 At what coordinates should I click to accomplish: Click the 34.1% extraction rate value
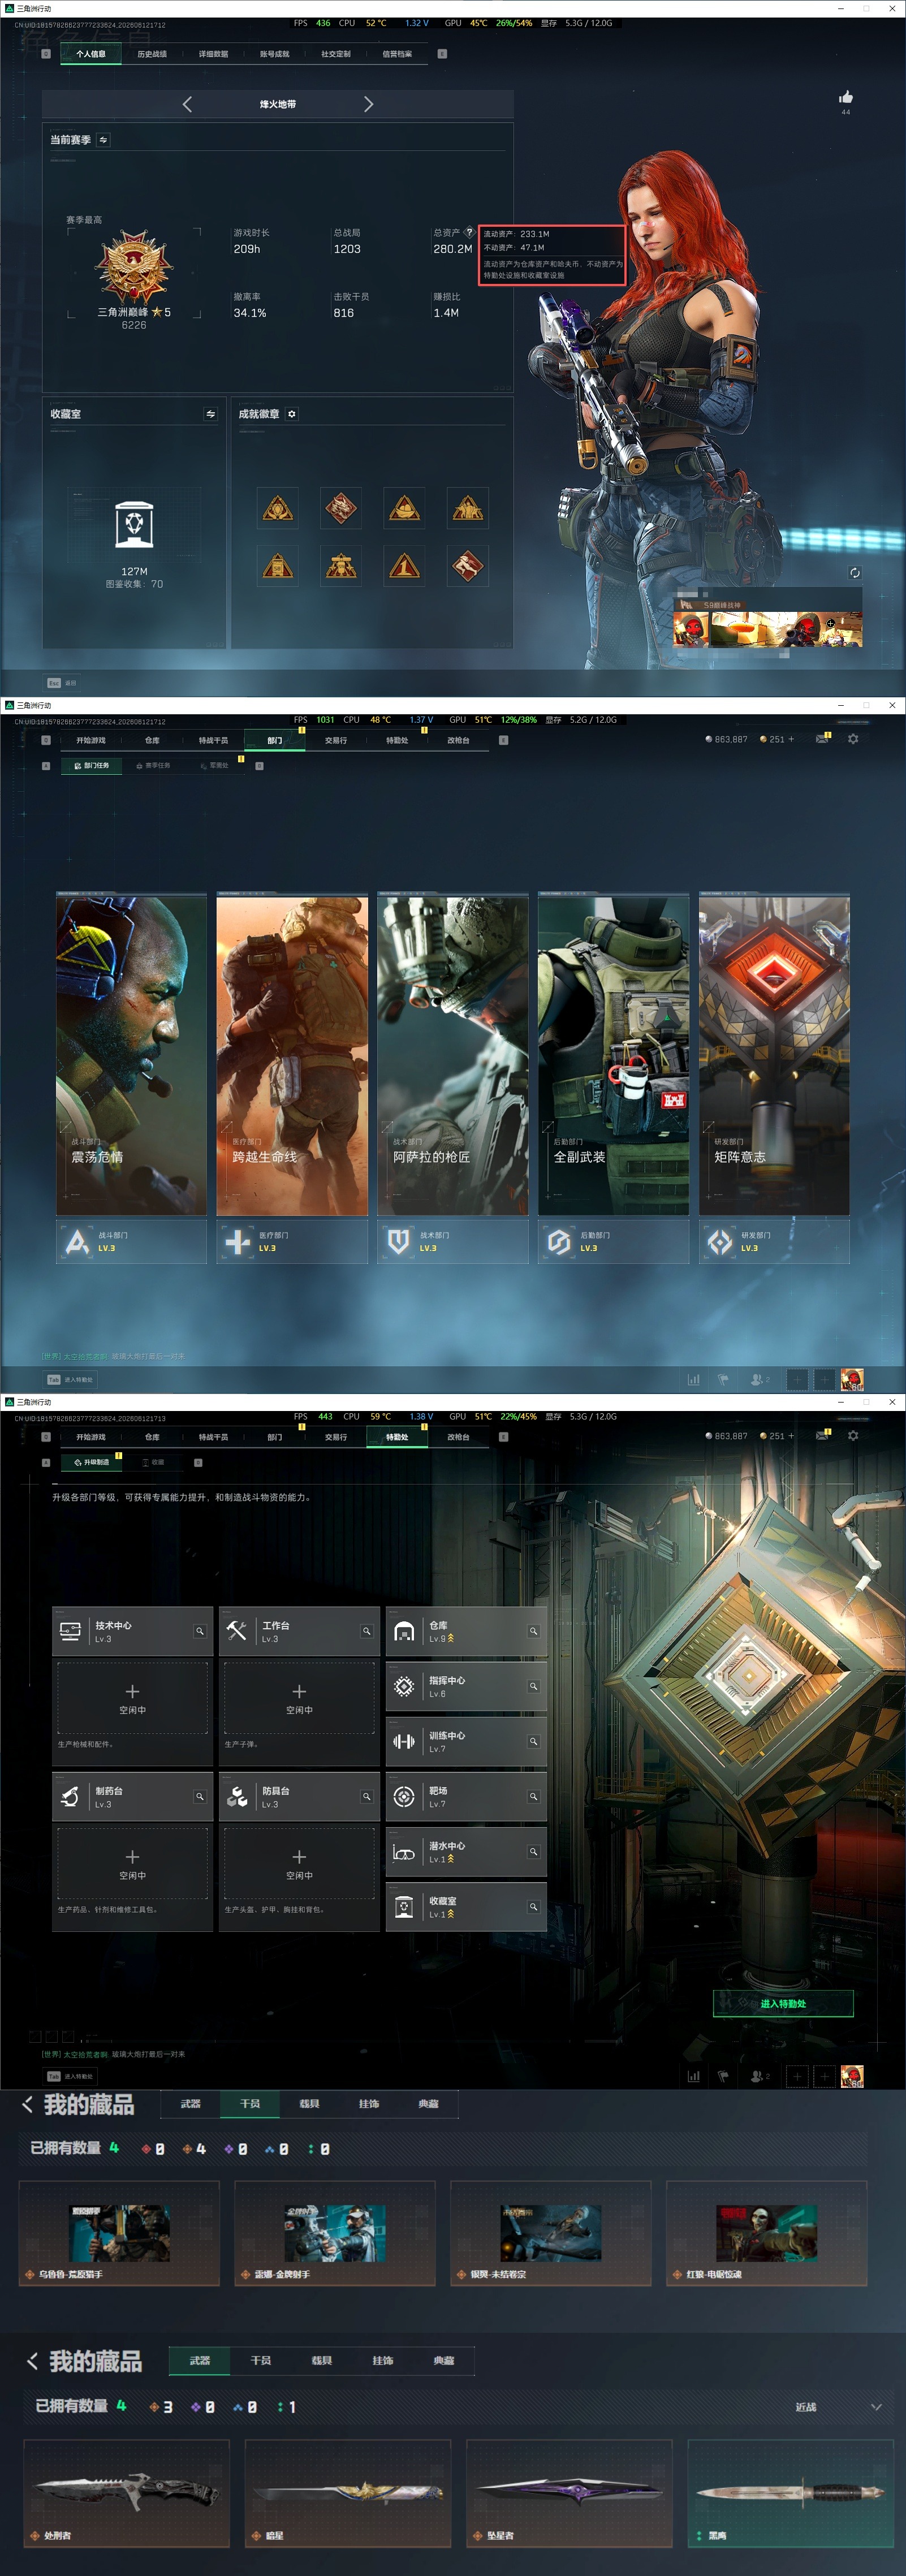click(250, 313)
